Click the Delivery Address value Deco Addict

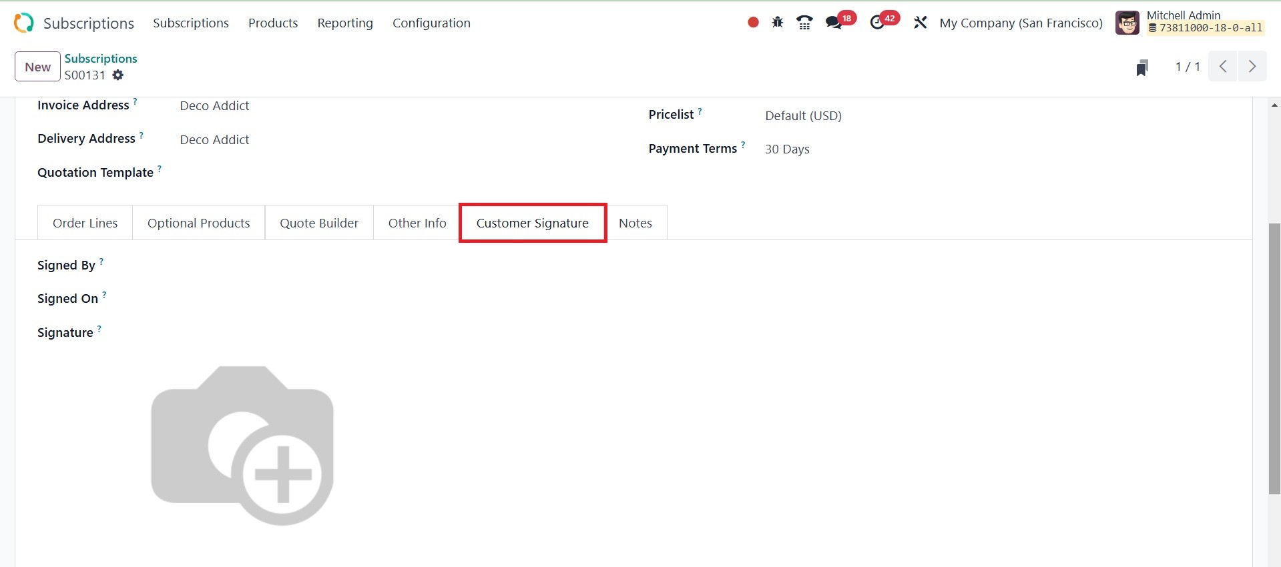pos(214,139)
